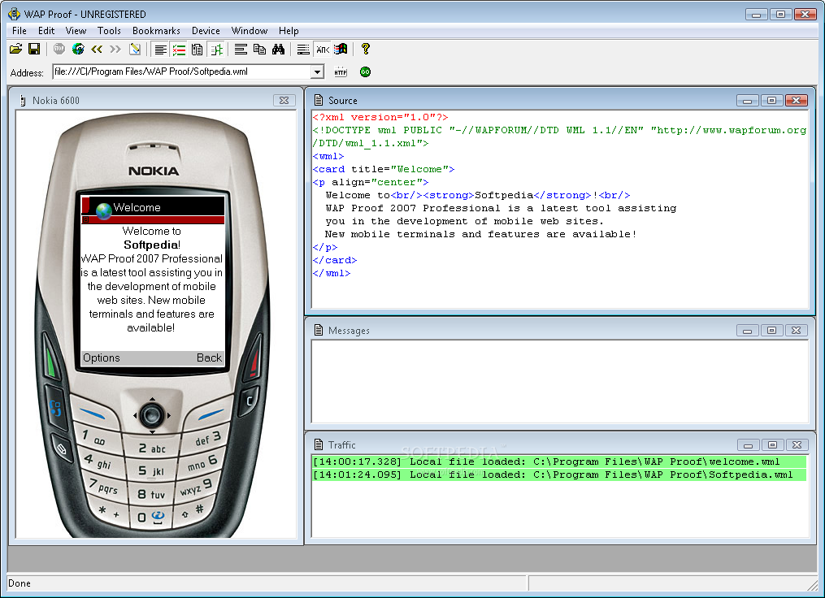Viewport: 825px width, 598px height.
Task: Click the document pages toolbar icon
Action: [198, 50]
